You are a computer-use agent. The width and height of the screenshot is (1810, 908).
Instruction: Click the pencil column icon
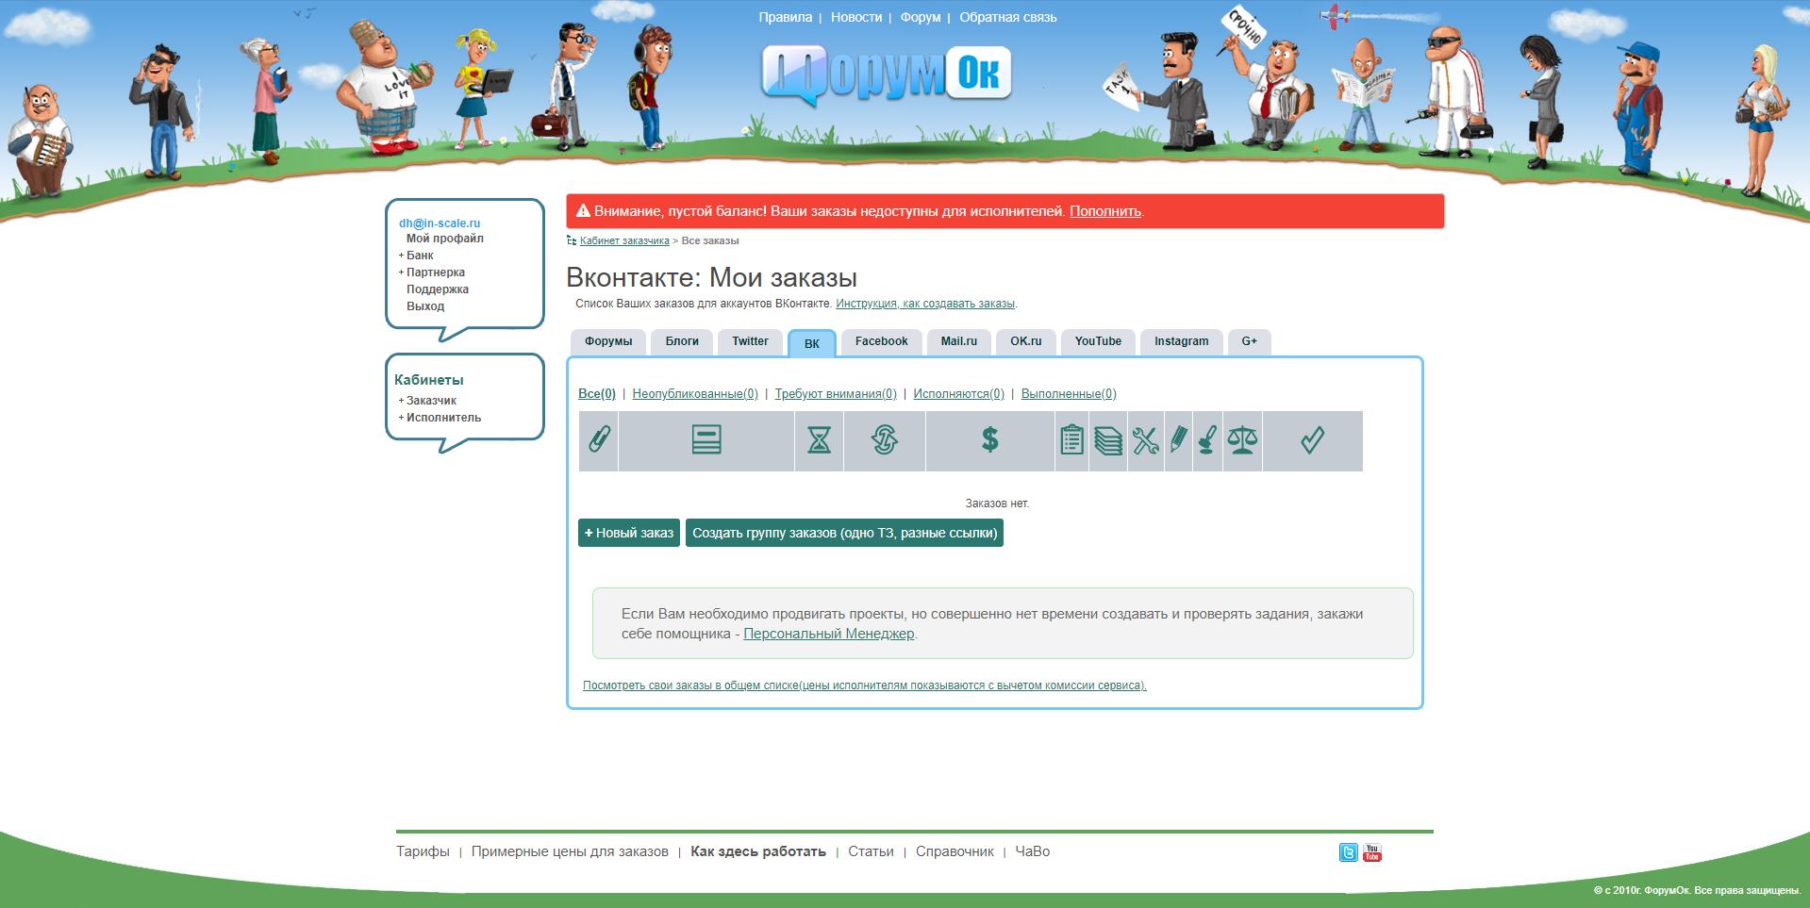1178,439
